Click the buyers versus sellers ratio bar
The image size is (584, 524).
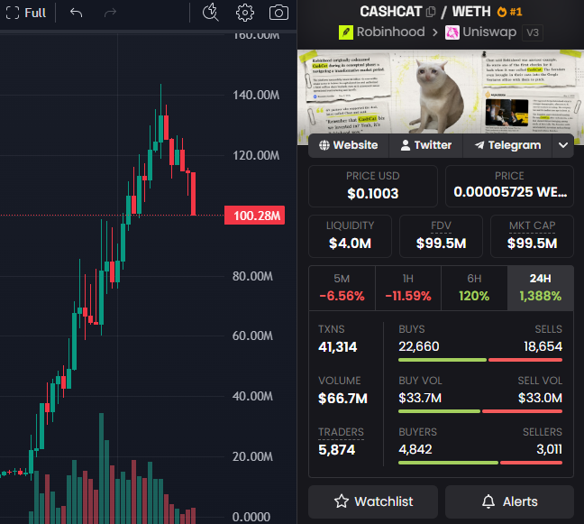[480, 463]
